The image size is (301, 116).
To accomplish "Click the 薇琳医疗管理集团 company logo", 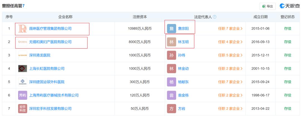I will [x=22, y=28].
